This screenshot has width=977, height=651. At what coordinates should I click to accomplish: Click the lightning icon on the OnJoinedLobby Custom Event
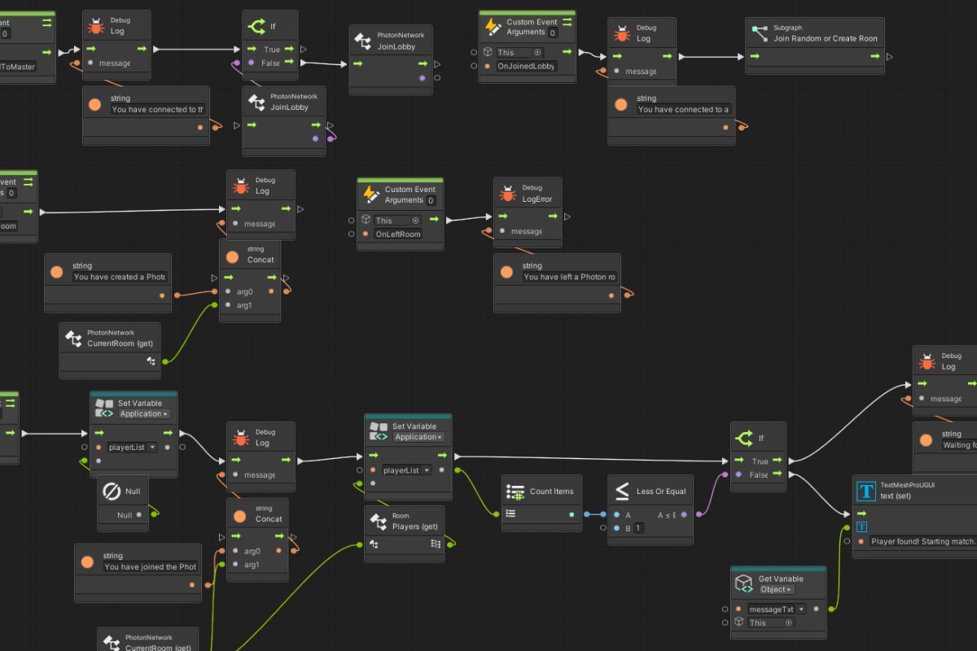click(x=493, y=27)
